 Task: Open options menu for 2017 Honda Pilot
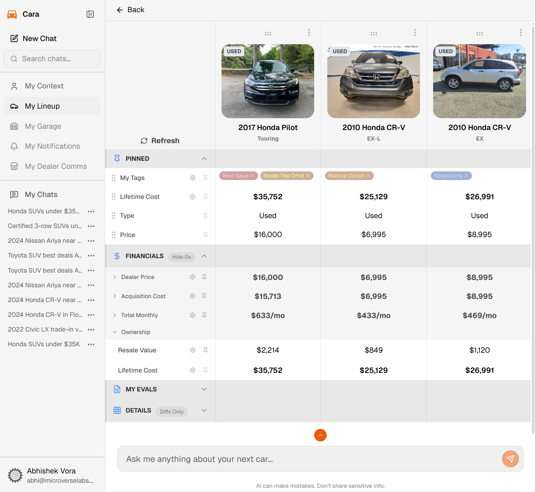coord(309,32)
